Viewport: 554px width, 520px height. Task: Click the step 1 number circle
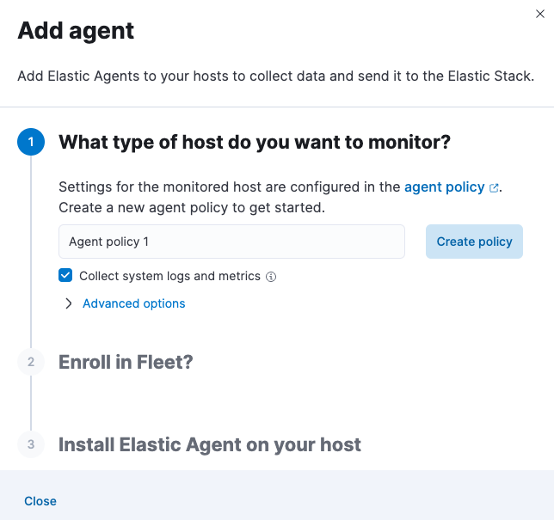click(x=31, y=142)
